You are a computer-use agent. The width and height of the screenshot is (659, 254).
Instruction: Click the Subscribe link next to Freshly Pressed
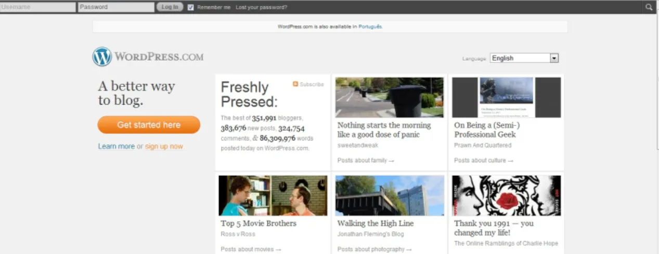click(x=312, y=84)
